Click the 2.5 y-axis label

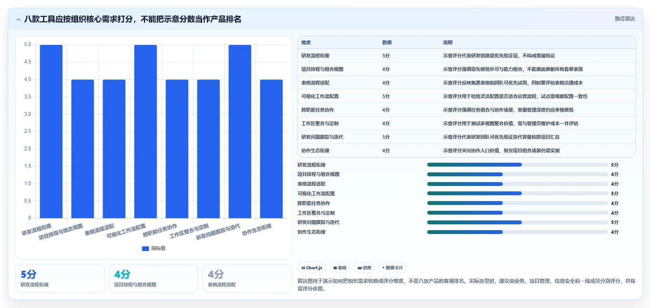[x=28, y=131]
